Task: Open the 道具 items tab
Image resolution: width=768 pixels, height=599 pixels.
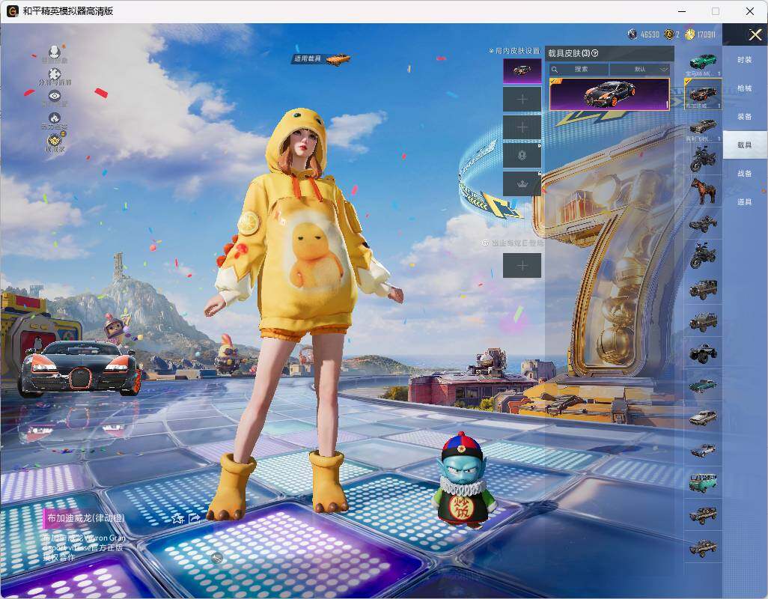Action: coord(745,202)
